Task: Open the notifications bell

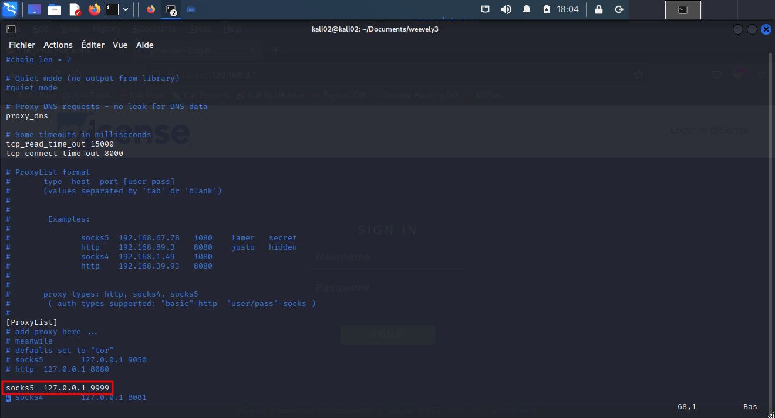Action: click(527, 9)
